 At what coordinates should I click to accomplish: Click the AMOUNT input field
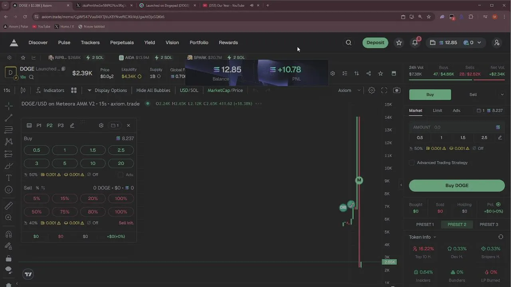[457, 127]
